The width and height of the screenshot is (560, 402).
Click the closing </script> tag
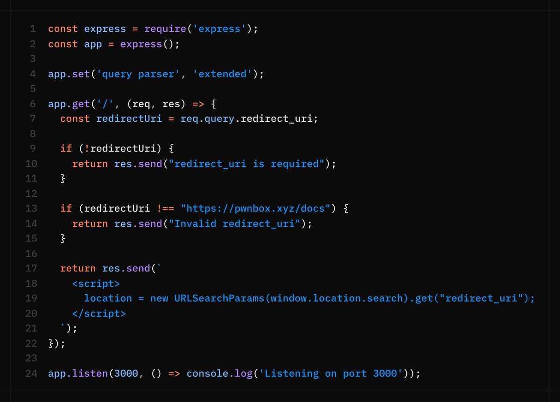pos(99,313)
